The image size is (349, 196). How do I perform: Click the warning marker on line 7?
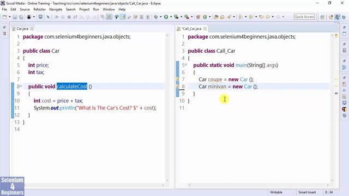tap(178, 79)
